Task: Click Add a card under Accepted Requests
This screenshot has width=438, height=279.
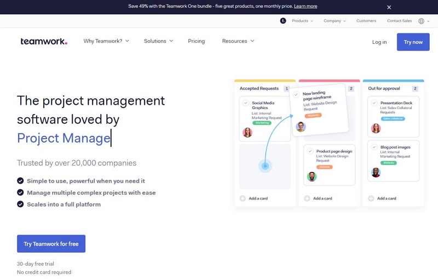Action: (x=258, y=198)
